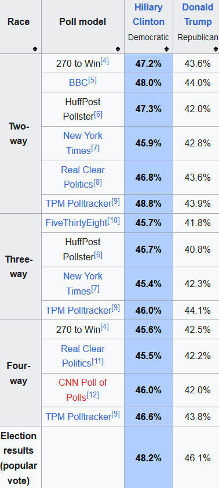The height and width of the screenshot is (488, 219).
Task: Open citation 10 beside FiveThirtyEight
Action: 113,221
